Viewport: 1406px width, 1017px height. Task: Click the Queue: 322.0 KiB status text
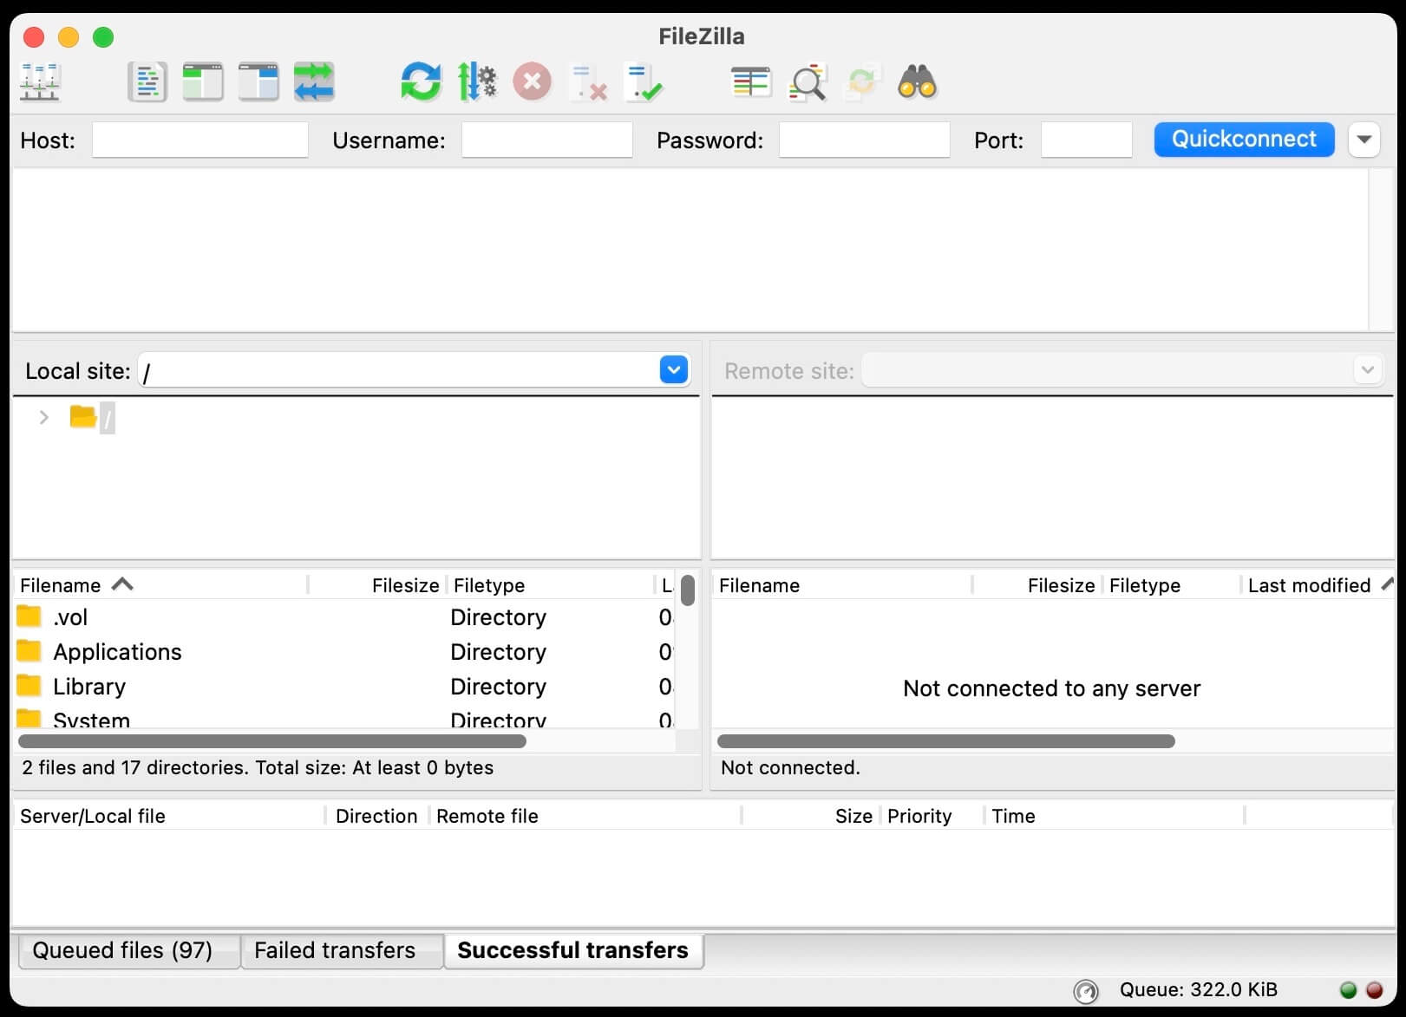tap(1198, 990)
